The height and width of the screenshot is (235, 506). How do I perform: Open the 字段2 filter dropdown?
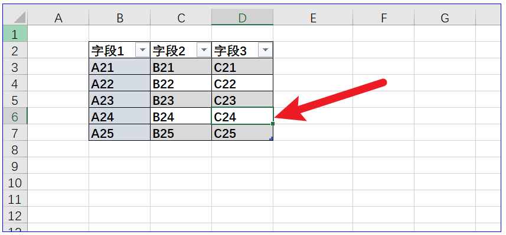(x=204, y=50)
